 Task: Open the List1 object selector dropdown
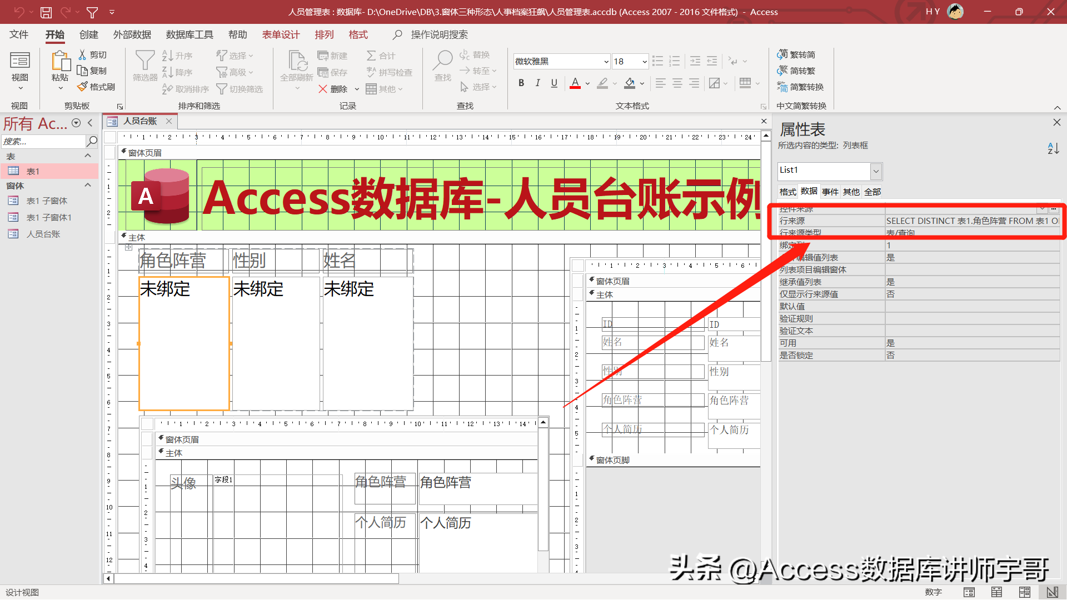tap(876, 171)
